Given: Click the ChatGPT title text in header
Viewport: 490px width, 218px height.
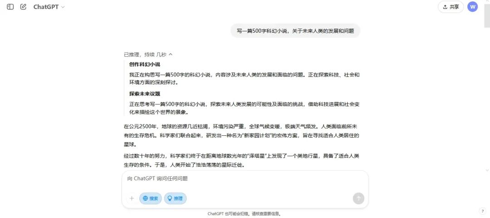Looking at the screenshot, I should click(46, 7).
